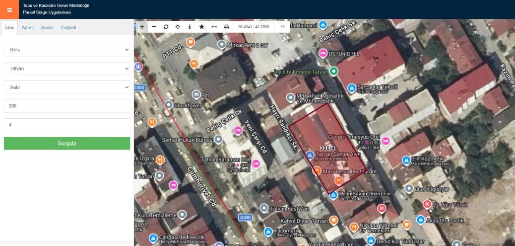Click the Nirvana Yöresel Ev Yemekleri marker

tap(354, 227)
